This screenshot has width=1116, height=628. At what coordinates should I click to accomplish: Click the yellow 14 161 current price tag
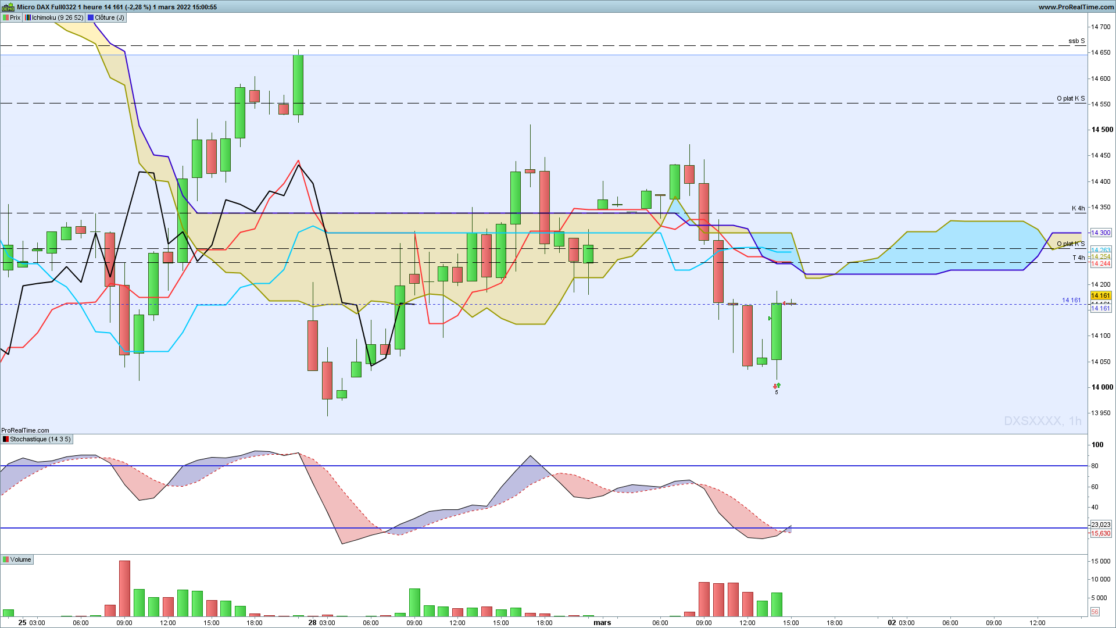click(x=1100, y=295)
